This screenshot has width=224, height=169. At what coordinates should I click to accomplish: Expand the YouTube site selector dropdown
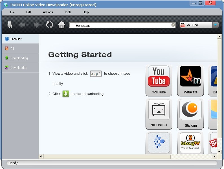pyautogui.click(x=216, y=25)
